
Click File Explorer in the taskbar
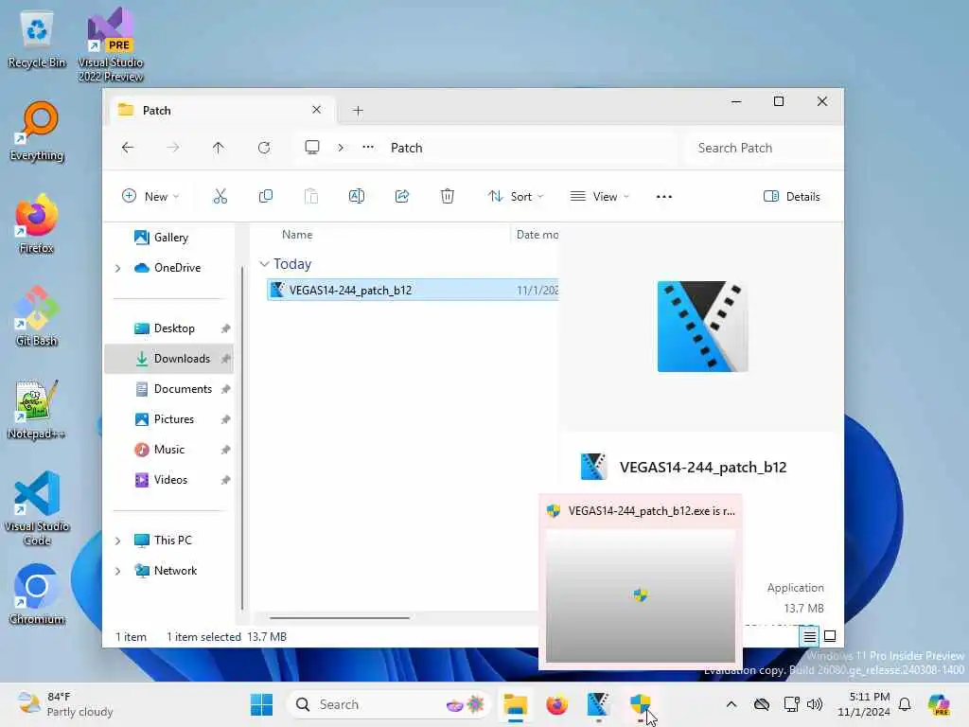[515, 704]
